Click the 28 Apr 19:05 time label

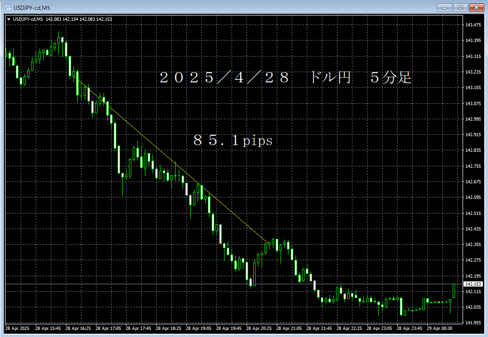pyautogui.click(x=199, y=328)
